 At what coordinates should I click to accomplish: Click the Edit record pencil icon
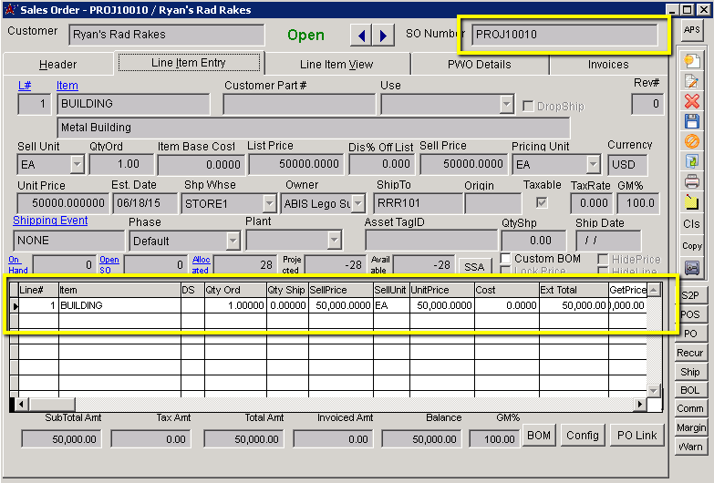tap(692, 81)
